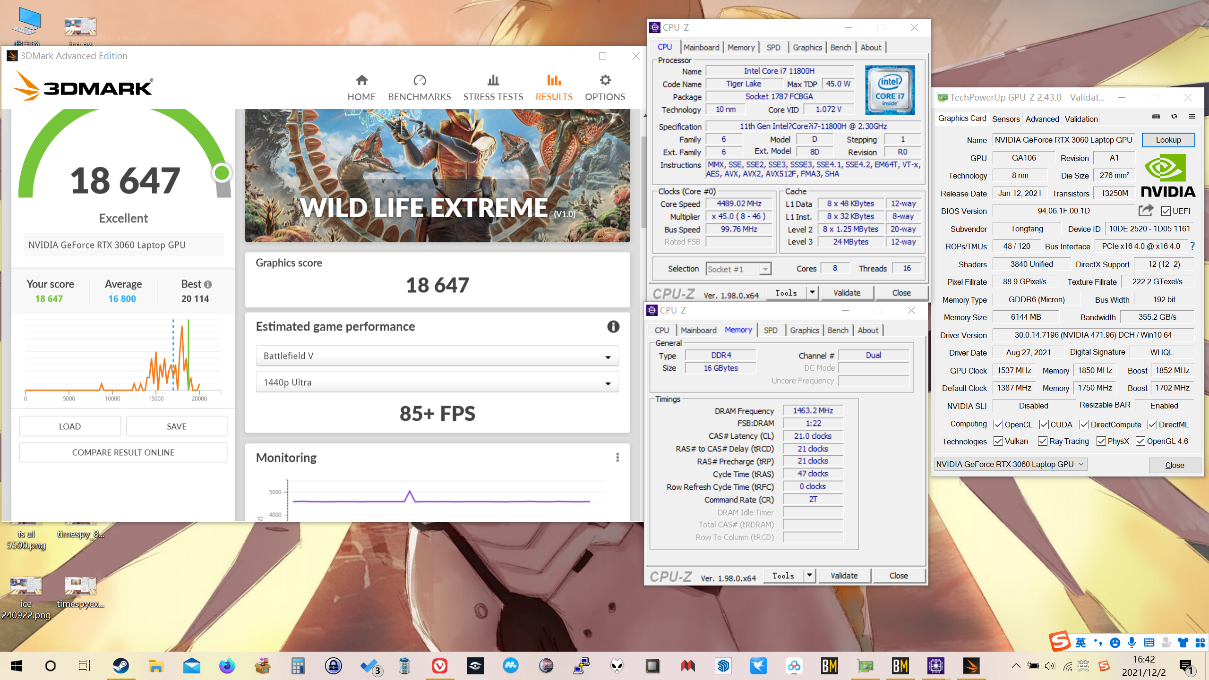1209x680 pixels.
Task: Switch to 3DMark taskbar icon
Action: (x=971, y=666)
